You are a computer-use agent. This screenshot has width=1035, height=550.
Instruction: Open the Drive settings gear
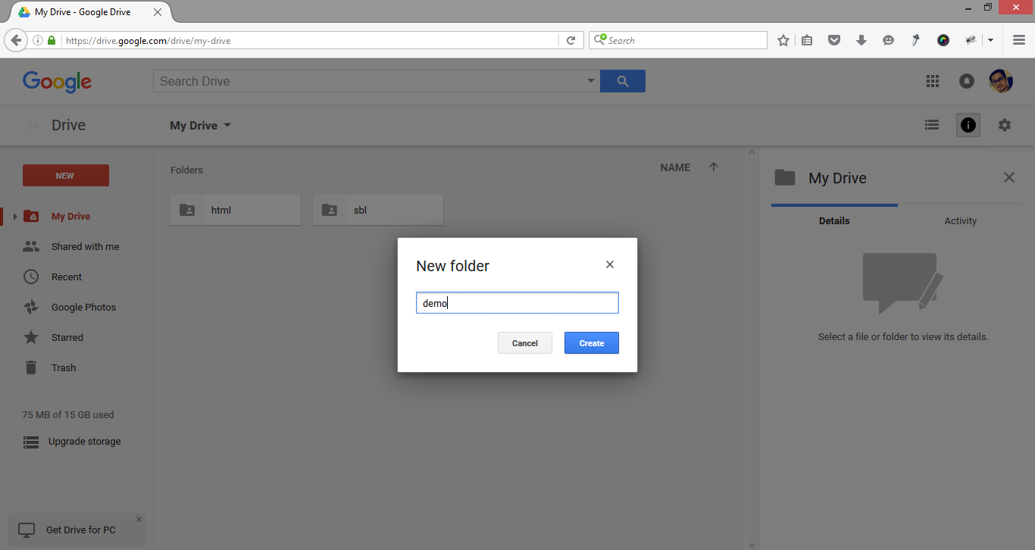click(1004, 124)
